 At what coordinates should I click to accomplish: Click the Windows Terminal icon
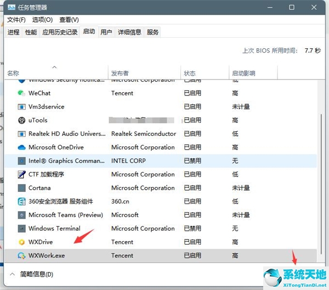pos(21,228)
